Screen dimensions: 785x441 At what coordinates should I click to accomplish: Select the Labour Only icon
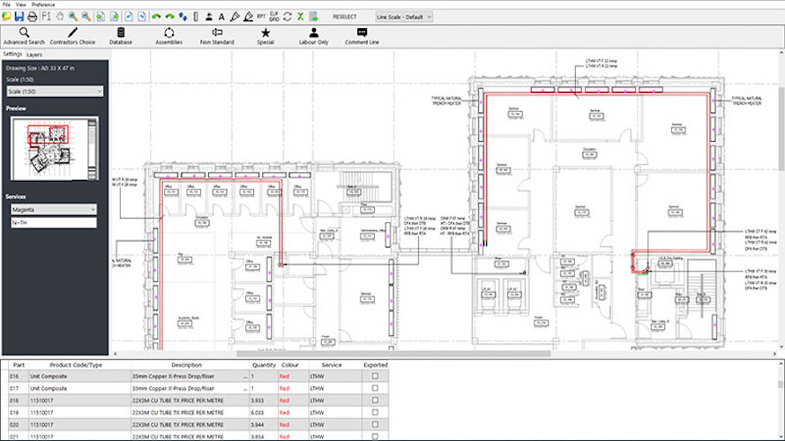[x=313, y=32]
